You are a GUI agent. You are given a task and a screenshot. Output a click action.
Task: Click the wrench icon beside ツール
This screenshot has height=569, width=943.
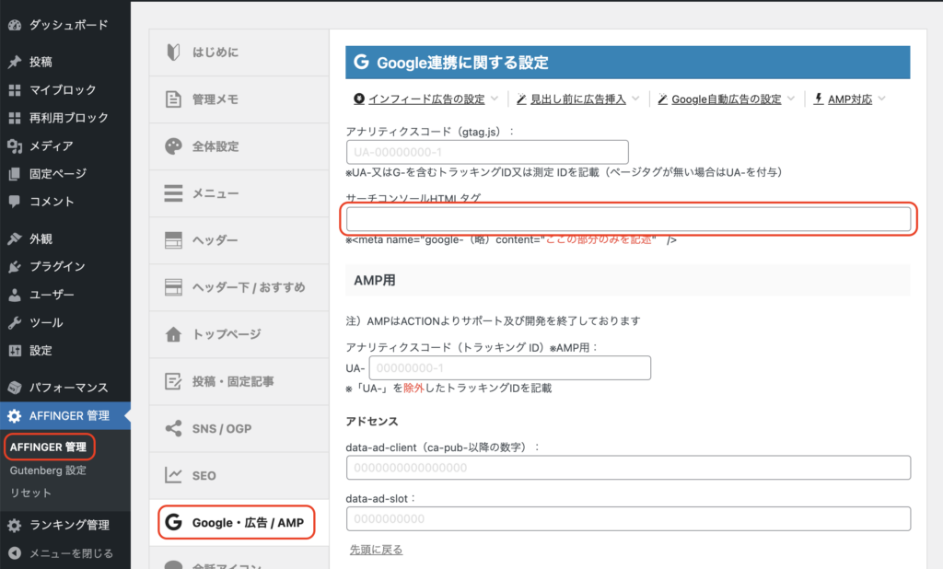(15, 322)
